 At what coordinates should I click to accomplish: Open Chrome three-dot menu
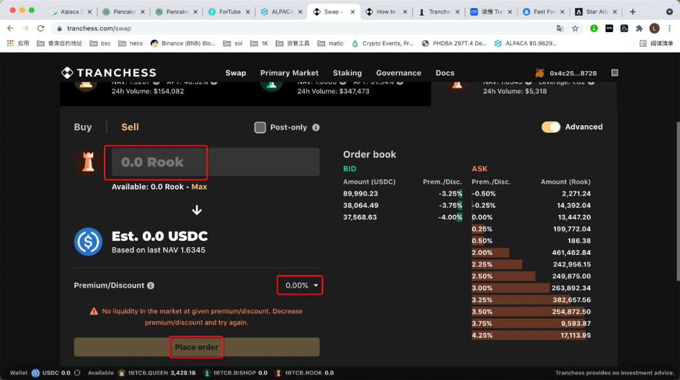click(x=669, y=28)
